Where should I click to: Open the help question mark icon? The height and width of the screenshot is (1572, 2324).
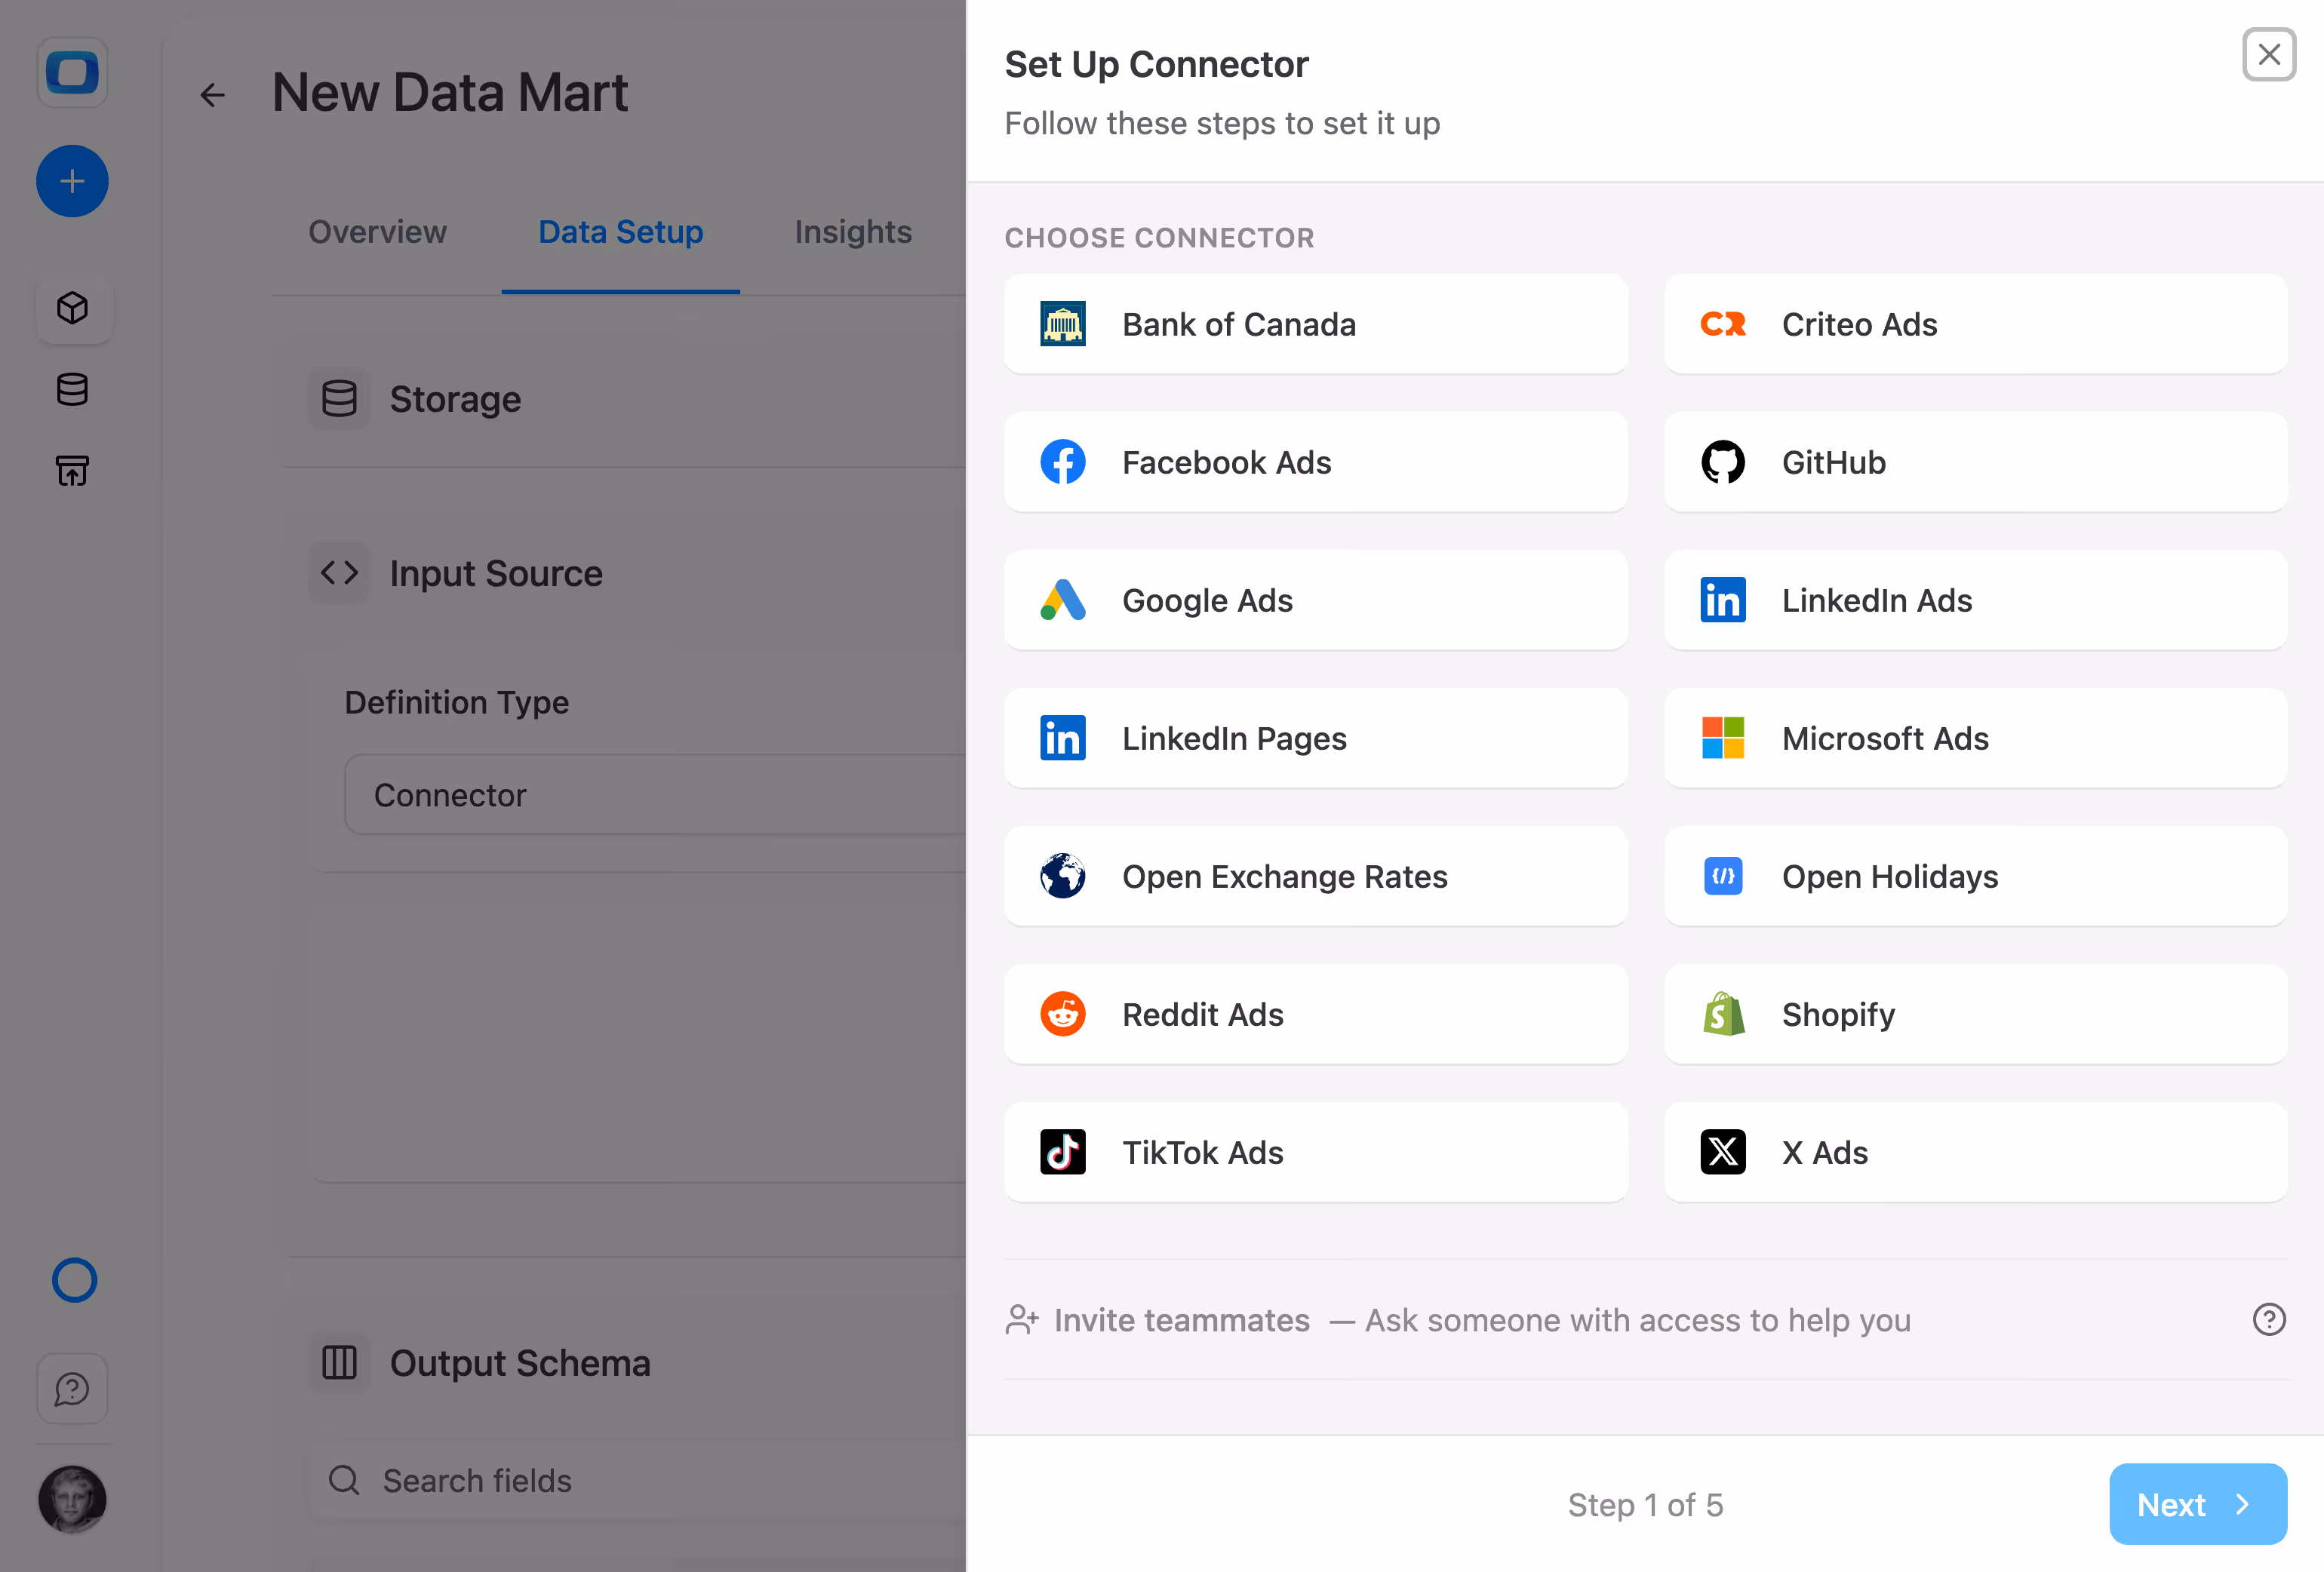coord(2268,1320)
